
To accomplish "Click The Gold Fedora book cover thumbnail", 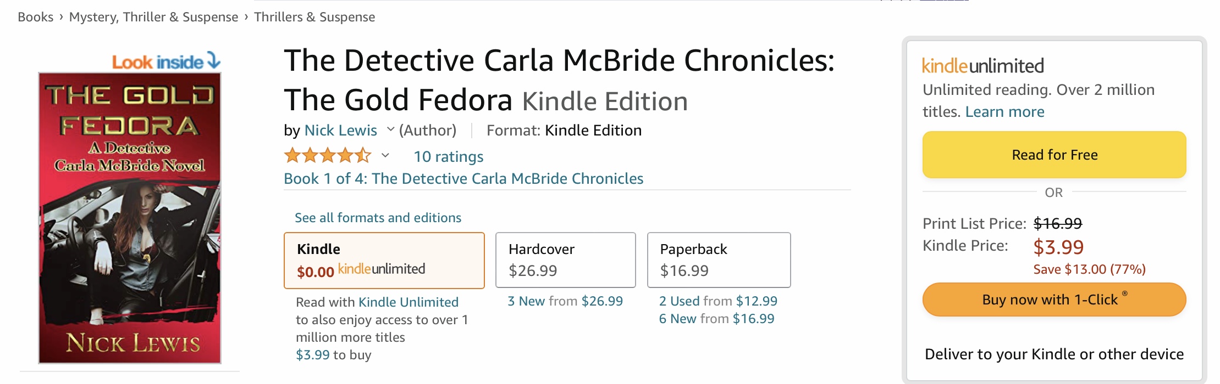I will click(130, 218).
